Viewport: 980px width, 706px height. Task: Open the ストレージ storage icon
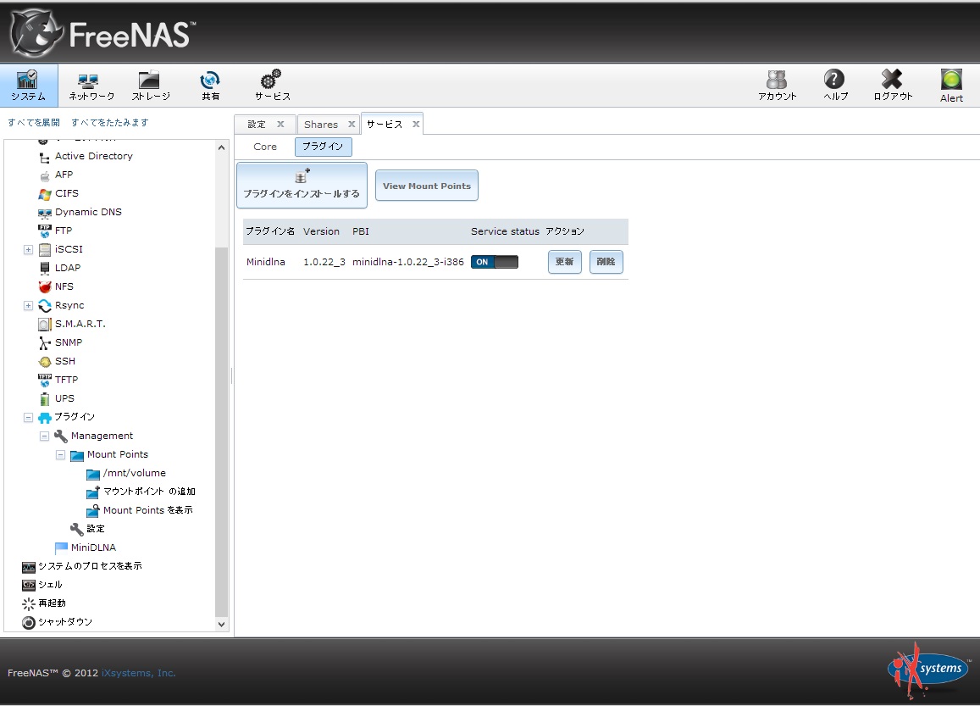[151, 86]
